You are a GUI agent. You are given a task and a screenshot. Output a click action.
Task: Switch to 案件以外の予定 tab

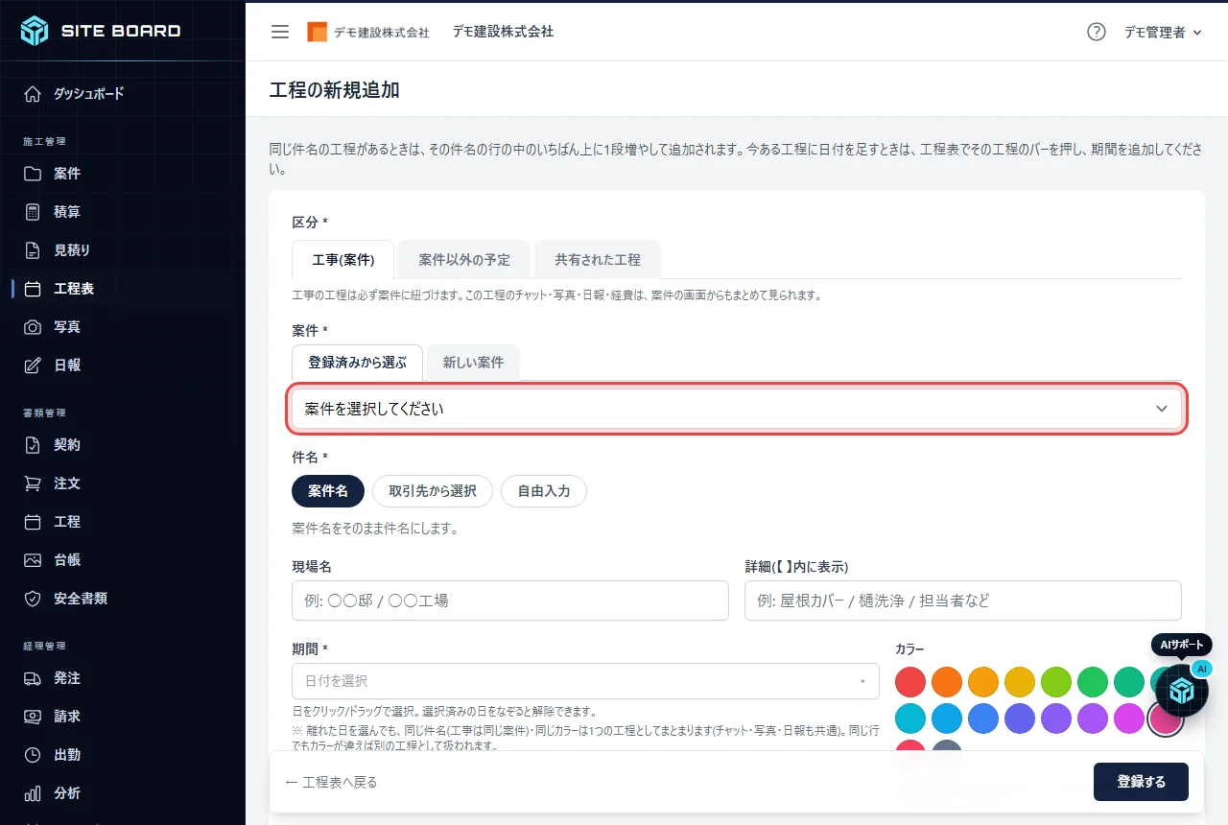point(464,260)
